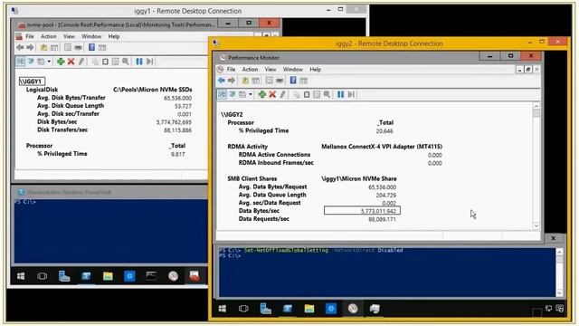The height and width of the screenshot is (326, 579).
Task: Select 'Data Requests/sec' counter in iggy2 report
Action: pyautogui.click(x=263, y=219)
